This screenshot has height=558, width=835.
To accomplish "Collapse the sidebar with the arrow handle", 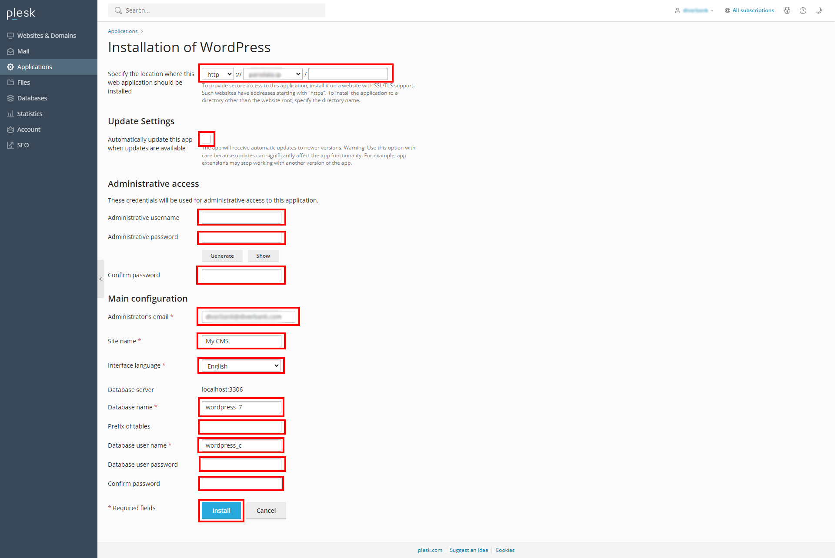I will 101,279.
